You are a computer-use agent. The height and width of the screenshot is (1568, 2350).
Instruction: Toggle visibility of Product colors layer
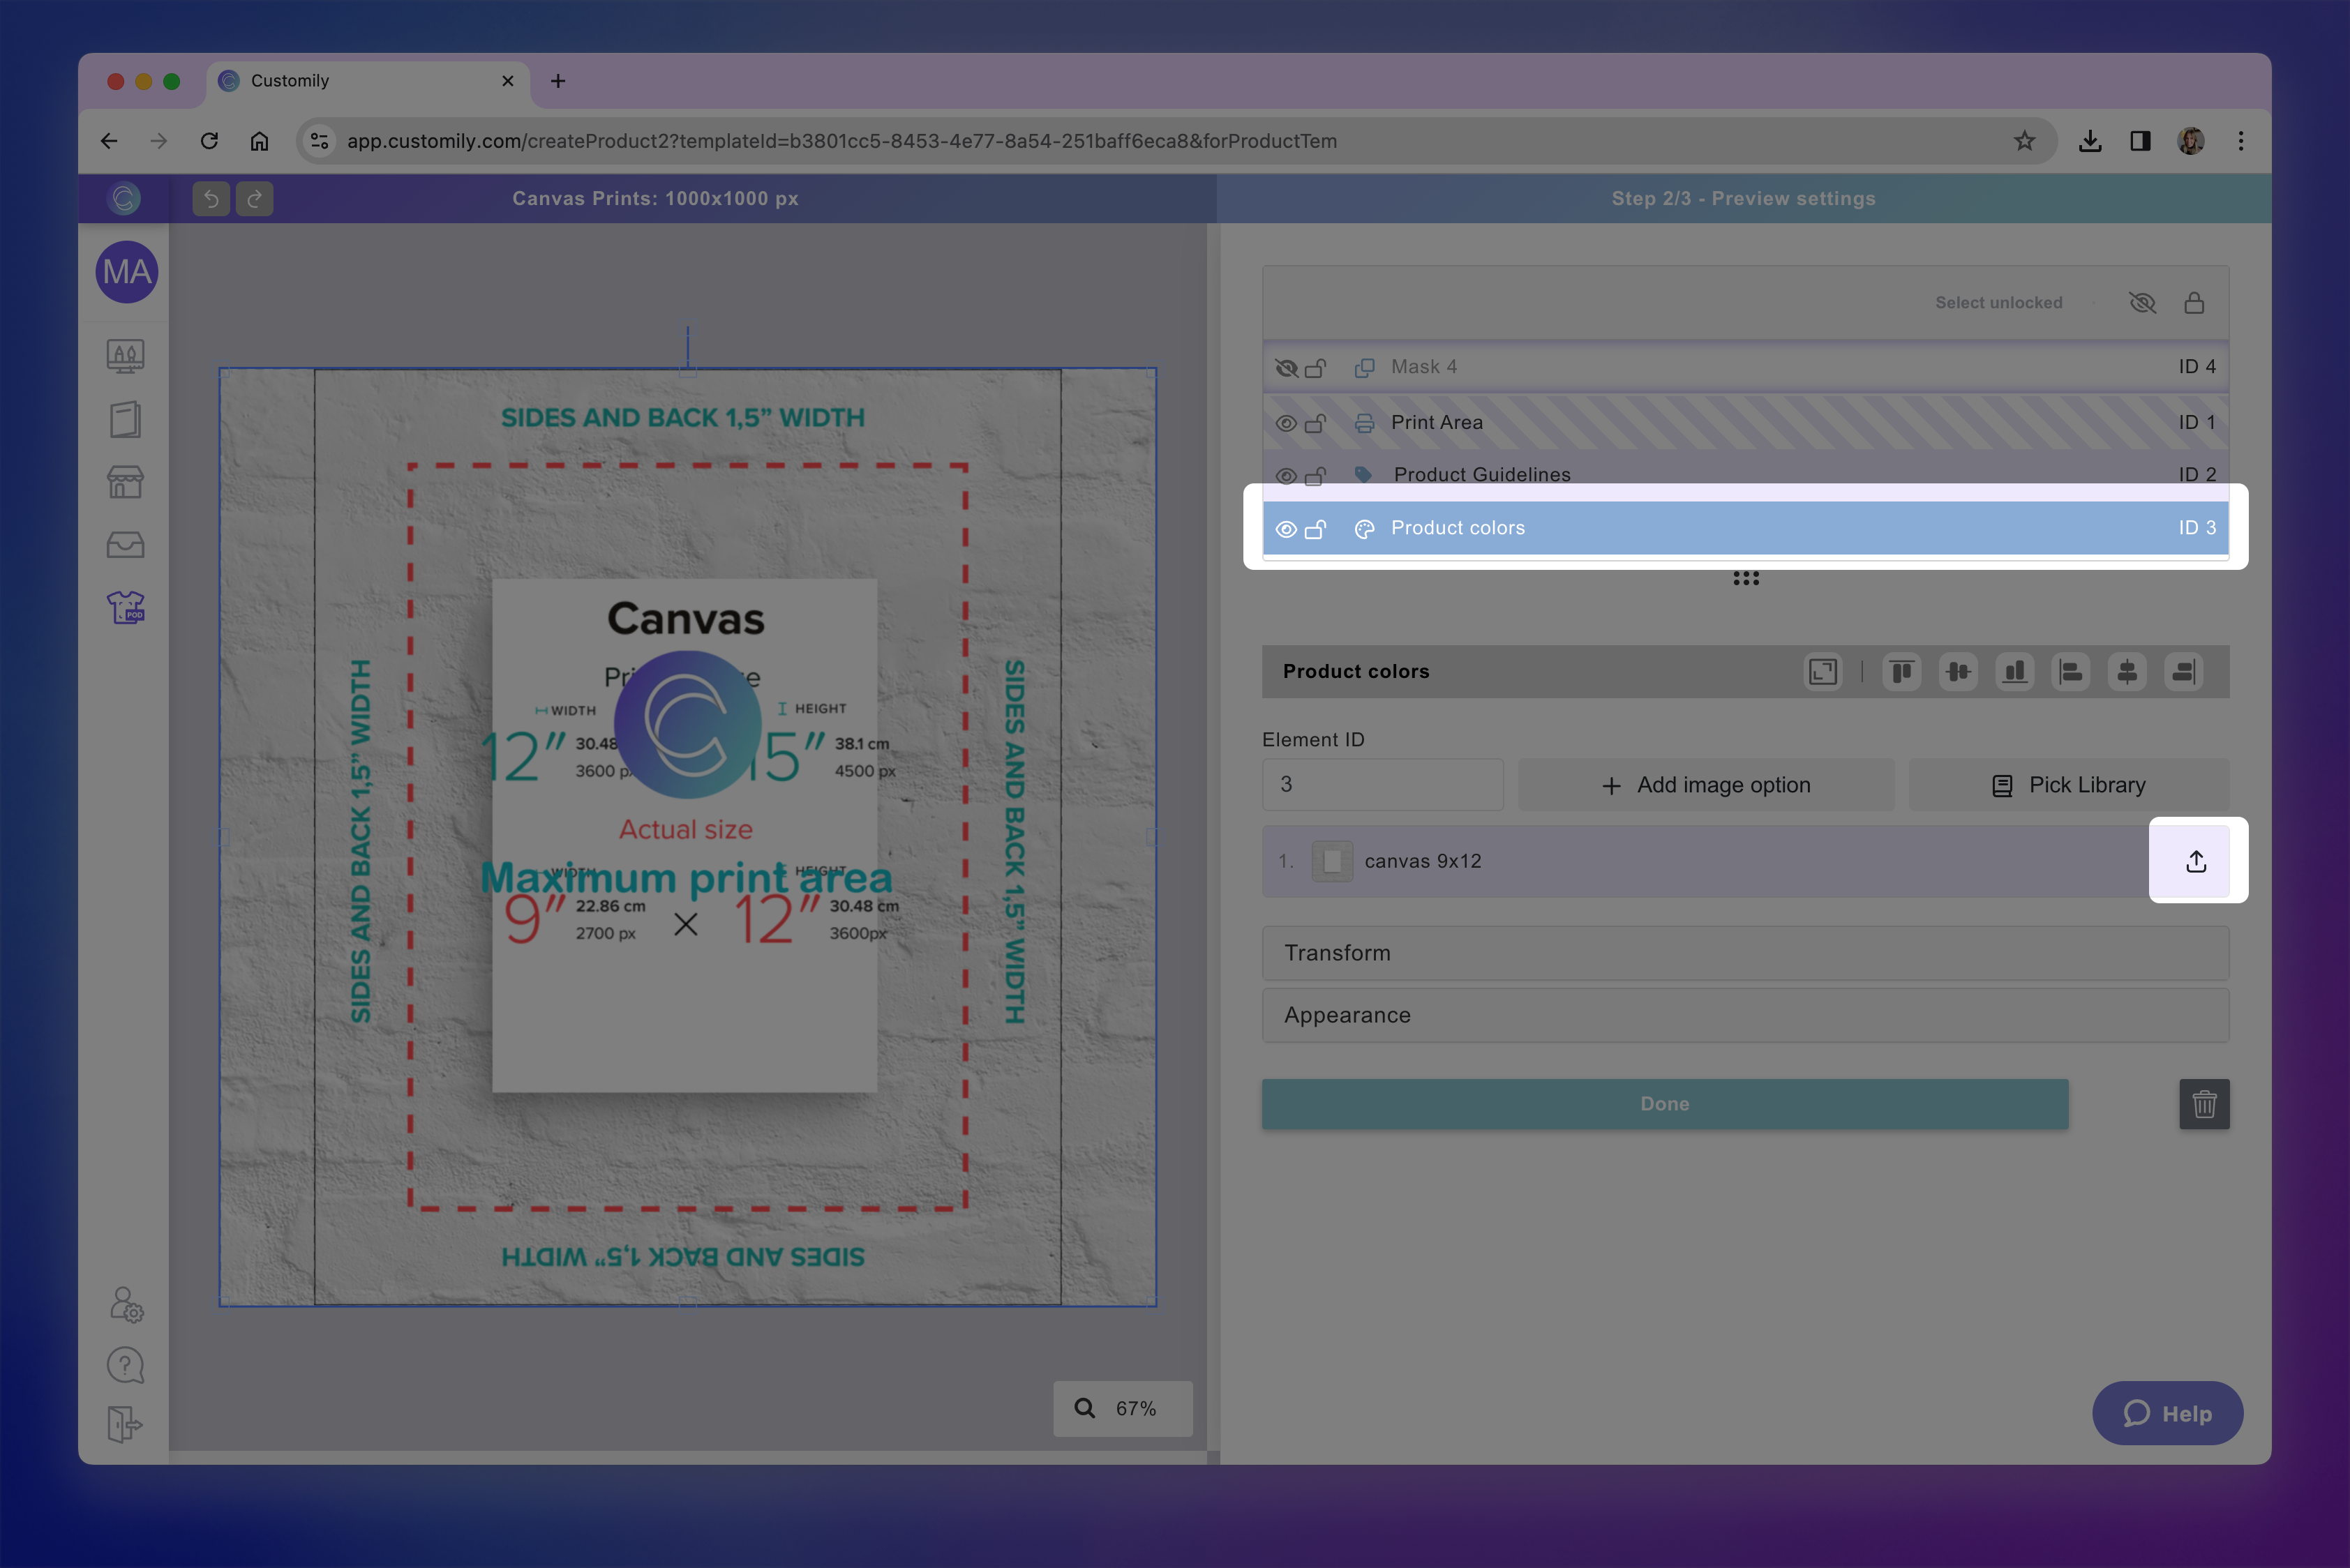coord(1287,529)
